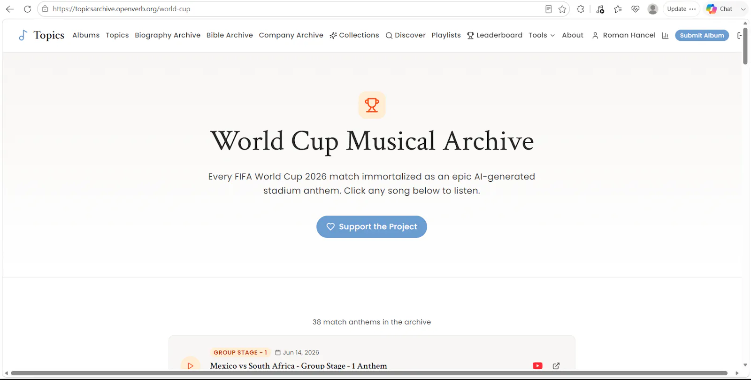This screenshot has height=380, width=751.
Task: Open external link icon for Mexico anthem
Action: pos(556,366)
